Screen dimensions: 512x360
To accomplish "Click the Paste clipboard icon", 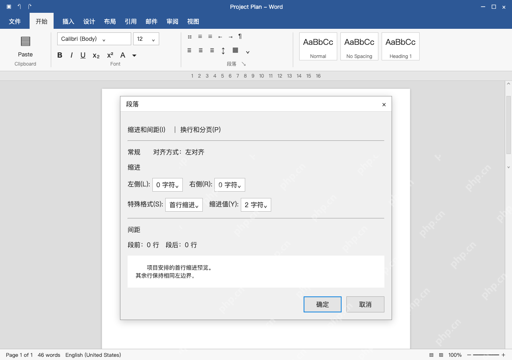I will [x=25, y=41].
